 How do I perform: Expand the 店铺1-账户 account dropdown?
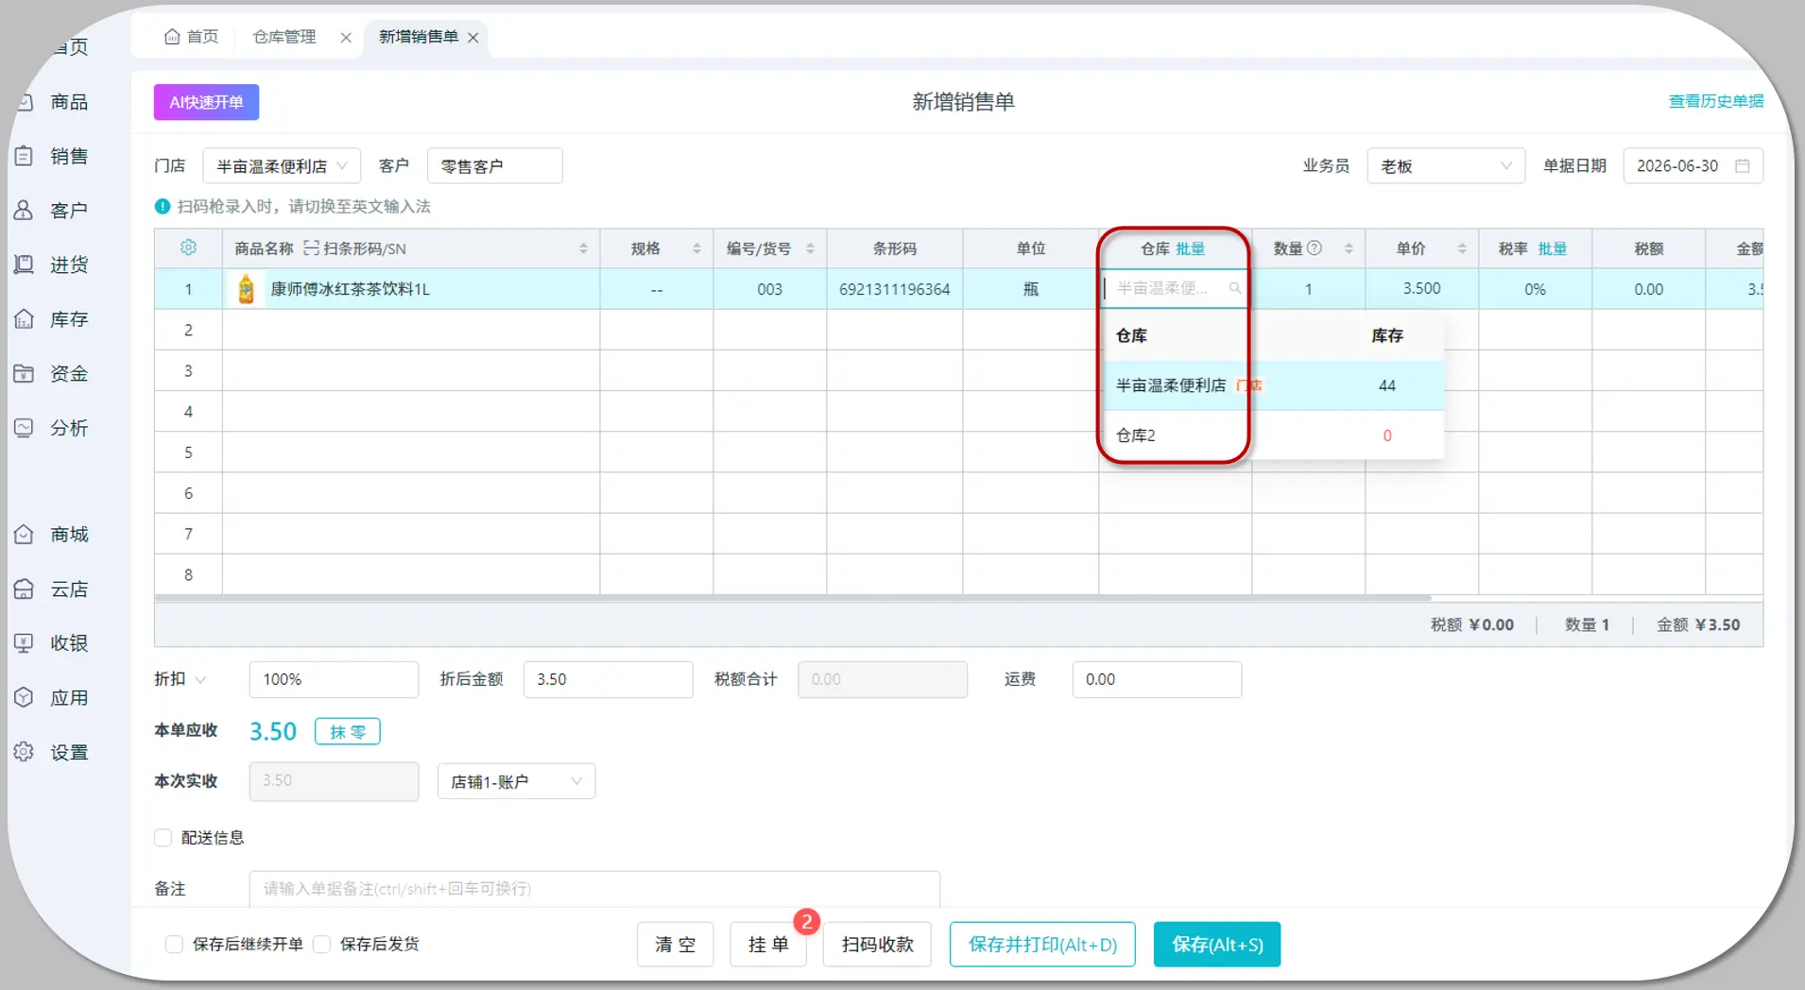516,781
